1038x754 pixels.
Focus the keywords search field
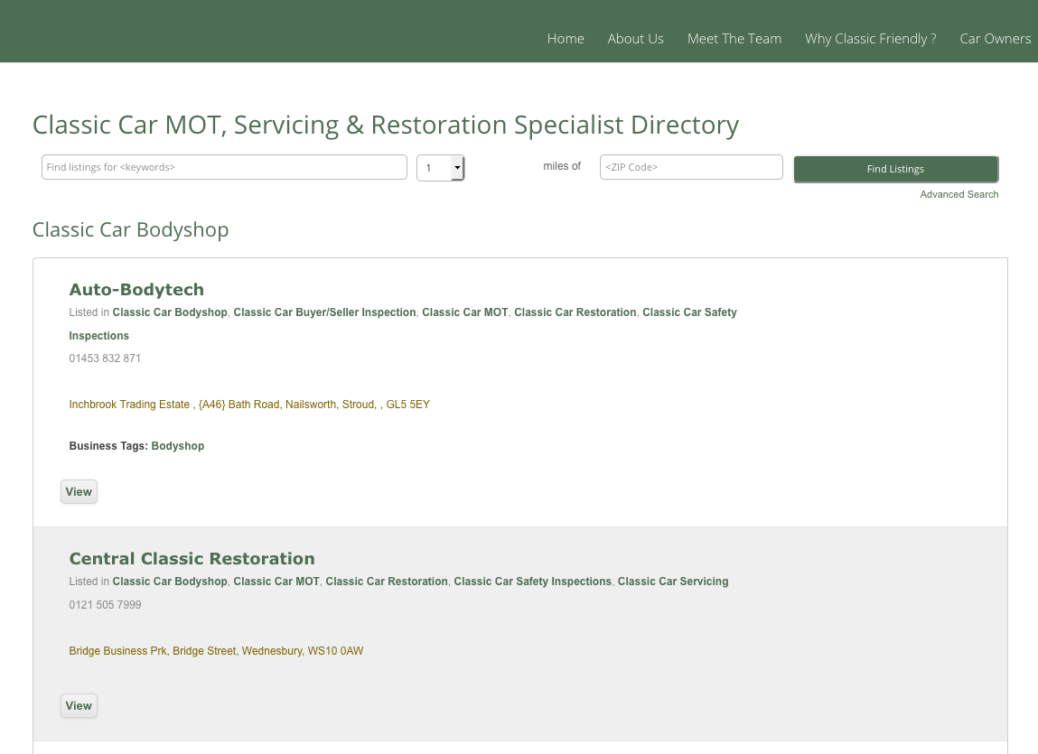[x=224, y=167]
